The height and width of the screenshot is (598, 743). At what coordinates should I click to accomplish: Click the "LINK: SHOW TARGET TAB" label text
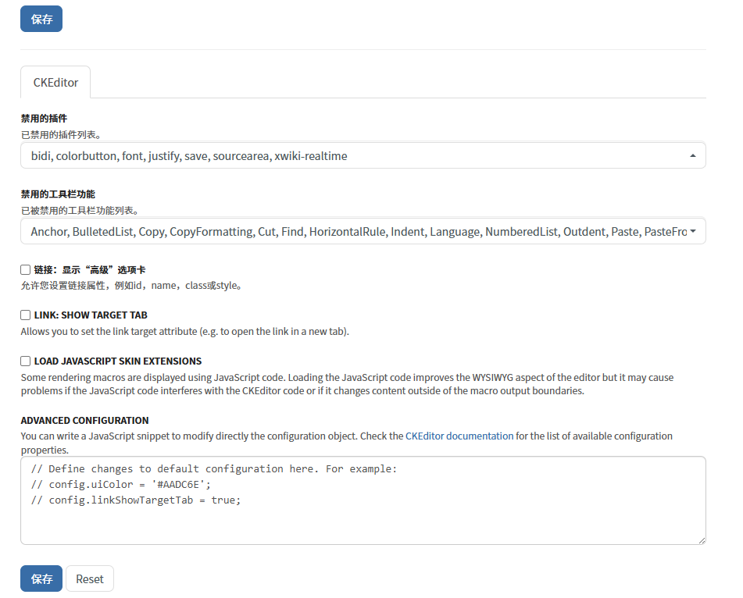click(91, 315)
